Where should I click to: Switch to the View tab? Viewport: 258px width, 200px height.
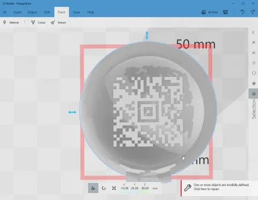76,12
